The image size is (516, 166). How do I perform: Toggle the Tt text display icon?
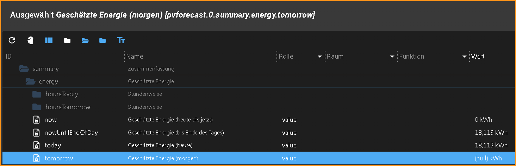pos(121,40)
